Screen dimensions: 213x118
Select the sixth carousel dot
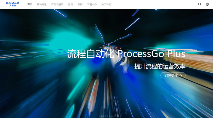coord(110,116)
